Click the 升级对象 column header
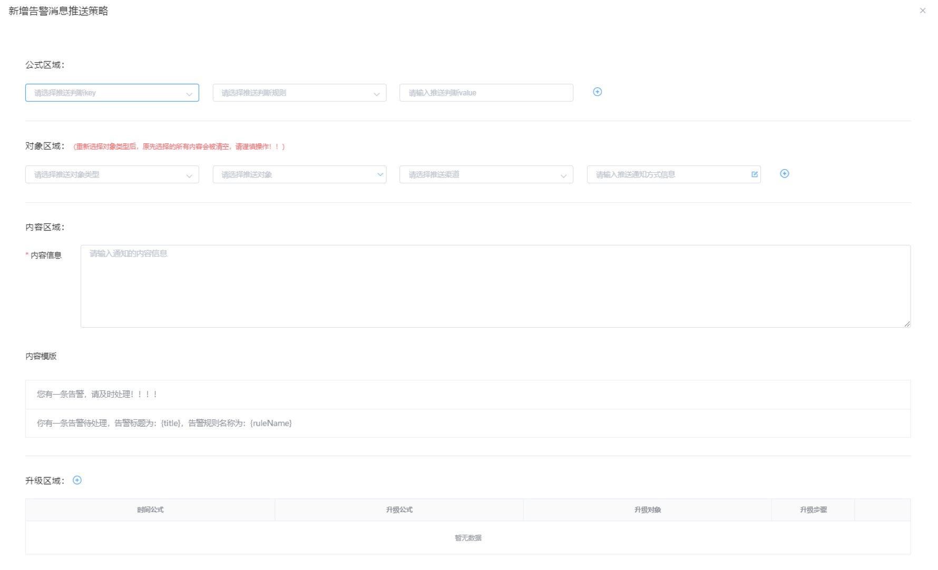The height and width of the screenshot is (570, 938). pos(647,510)
